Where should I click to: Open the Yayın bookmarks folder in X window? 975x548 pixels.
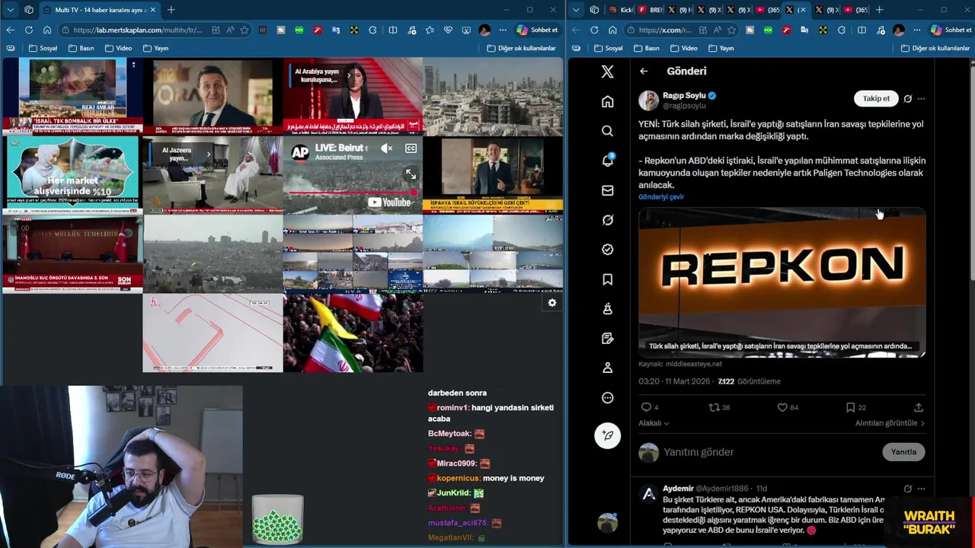(x=721, y=48)
